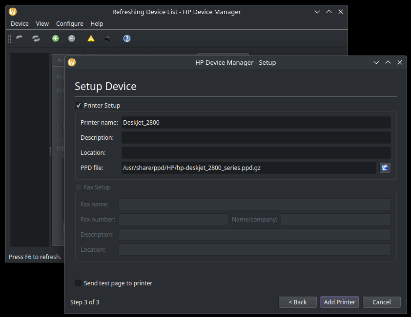Open the Help menu
This screenshot has height=317, width=411.
click(97, 24)
